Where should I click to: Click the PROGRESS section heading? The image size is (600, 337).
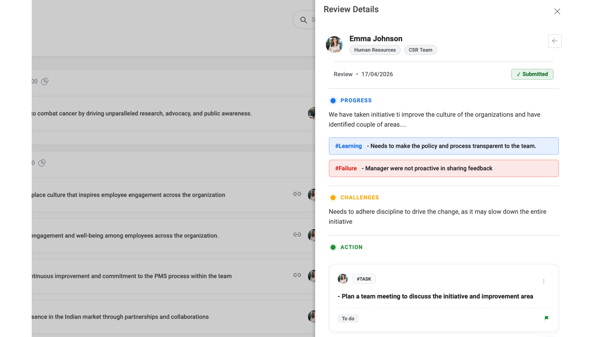[356, 100]
